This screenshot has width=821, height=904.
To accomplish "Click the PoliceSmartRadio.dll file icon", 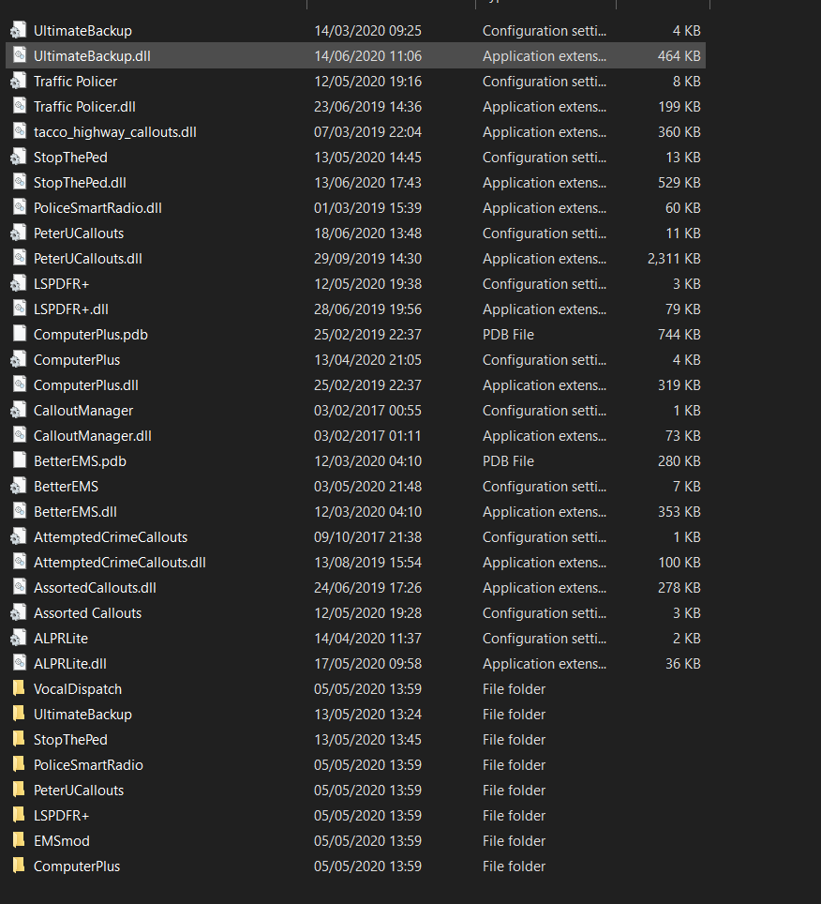I will pyautogui.click(x=19, y=208).
